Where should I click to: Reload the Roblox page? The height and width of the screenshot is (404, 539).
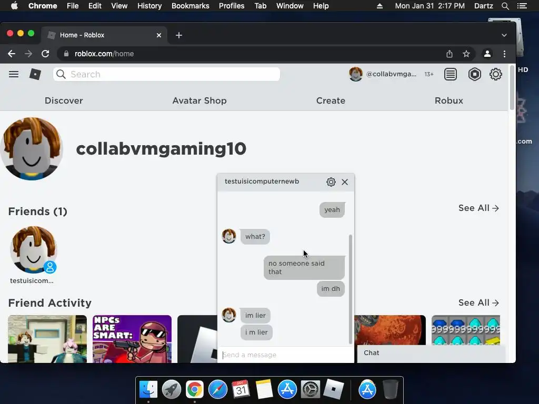click(45, 54)
